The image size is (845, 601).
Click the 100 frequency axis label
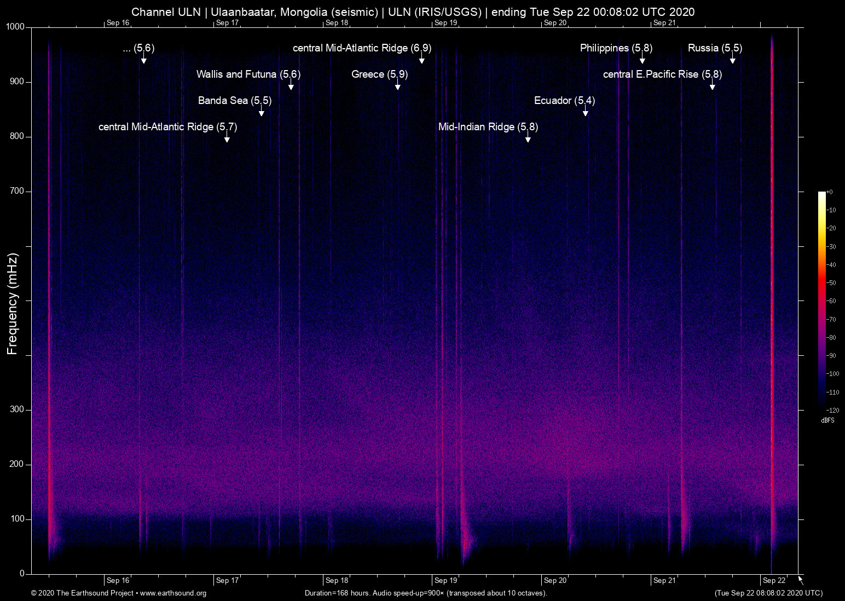point(18,519)
